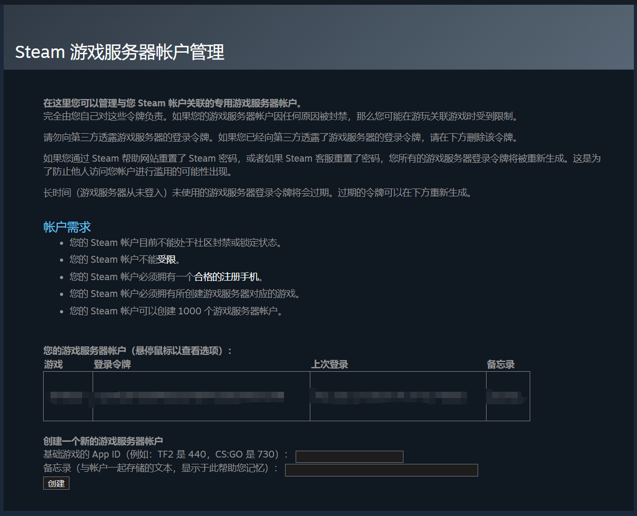The height and width of the screenshot is (516, 637).
Task: Select the blurred last login cell
Action: tap(398, 396)
